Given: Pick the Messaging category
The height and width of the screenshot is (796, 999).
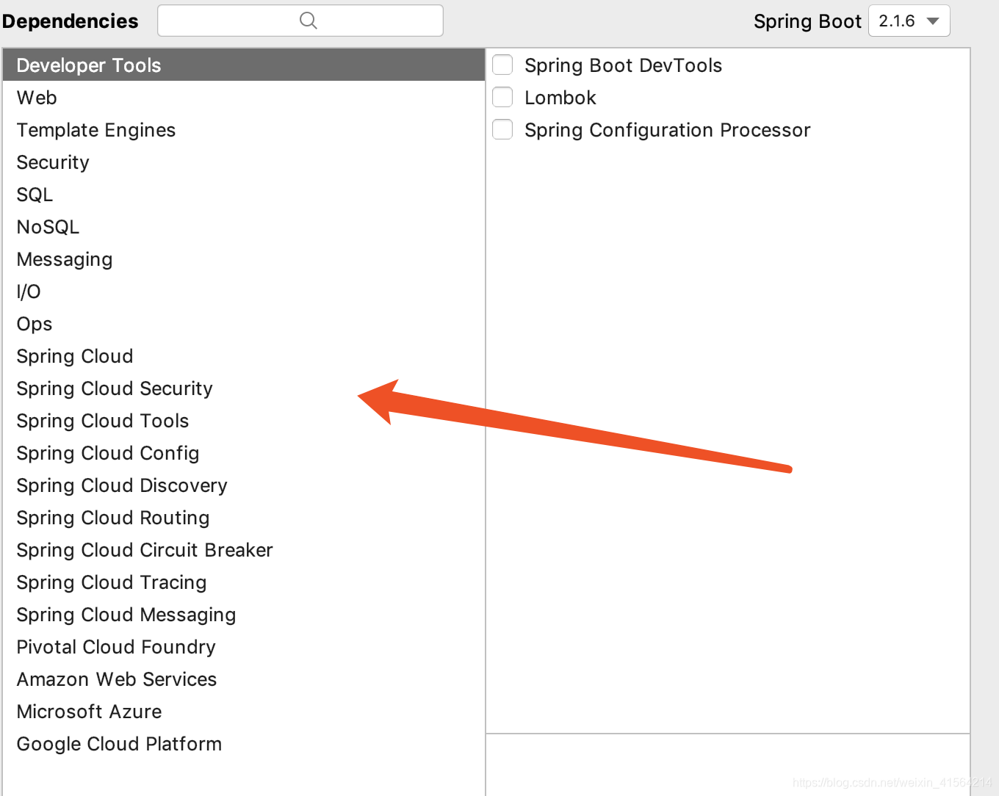Looking at the screenshot, I should click(244, 259).
